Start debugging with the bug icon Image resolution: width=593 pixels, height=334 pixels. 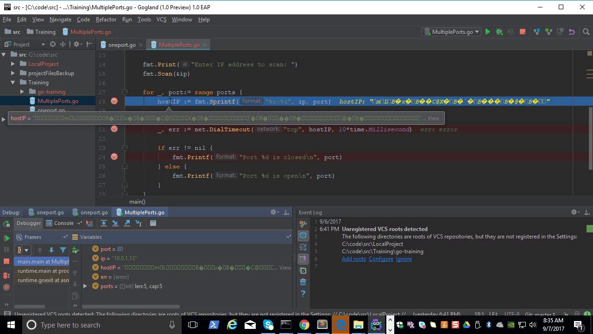click(499, 32)
